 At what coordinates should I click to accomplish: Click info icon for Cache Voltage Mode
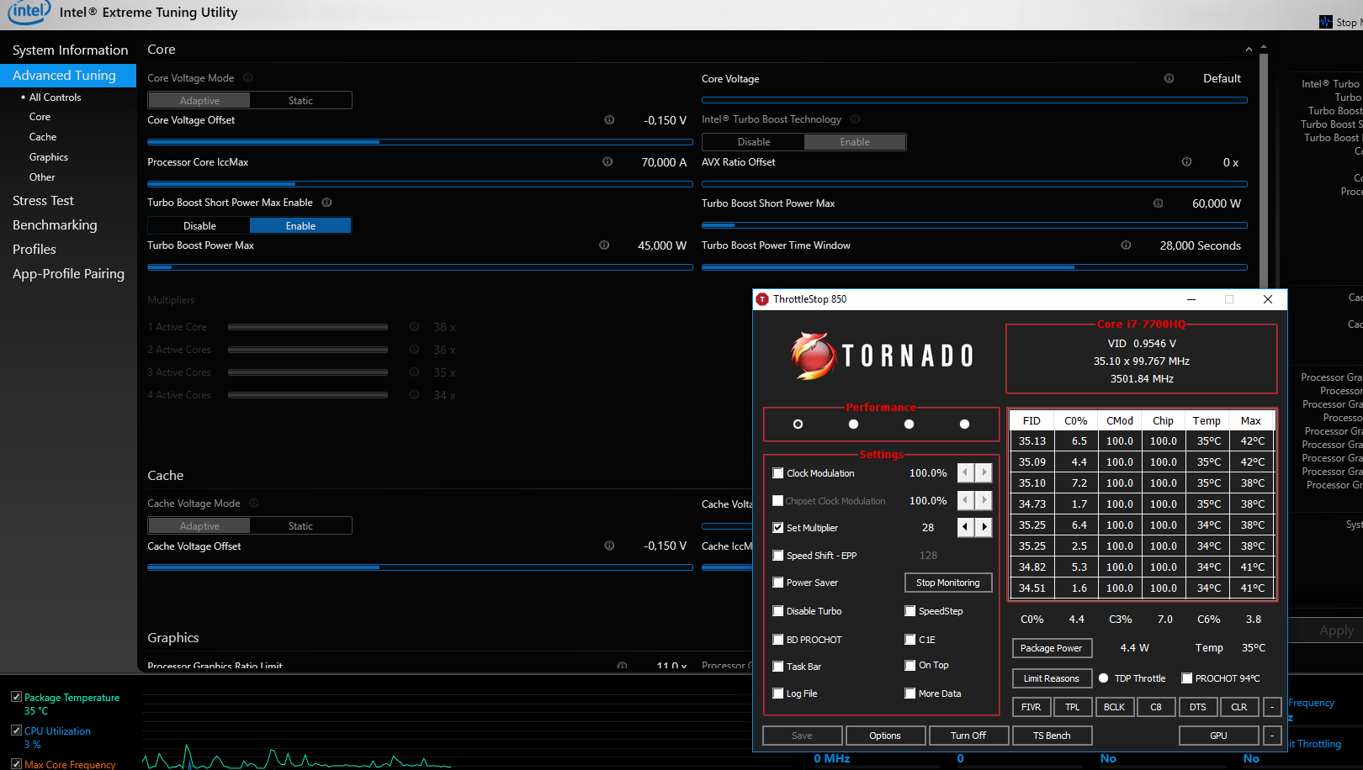coord(253,503)
